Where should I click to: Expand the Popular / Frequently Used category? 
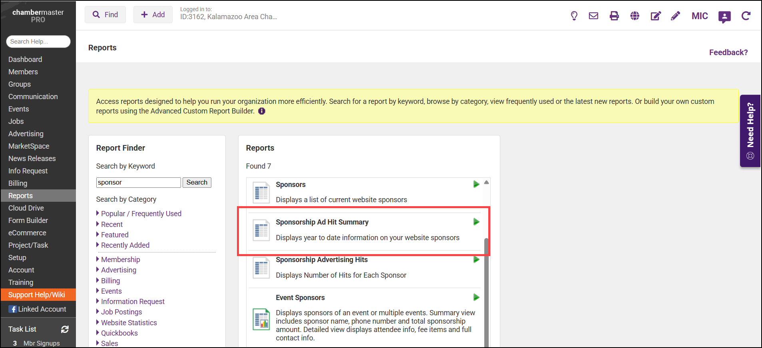click(x=141, y=214)
